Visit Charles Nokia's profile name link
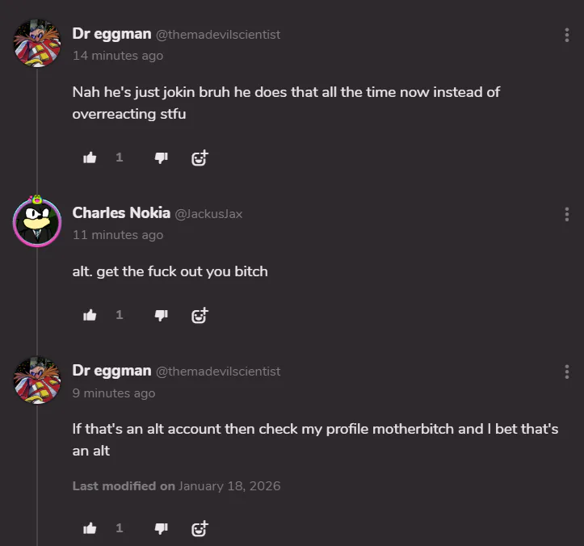This screenshot has width=584, height=546. [x=121, y=213]
